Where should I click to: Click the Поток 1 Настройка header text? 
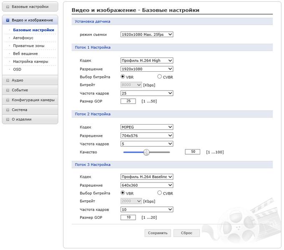[x=93, y=47]
